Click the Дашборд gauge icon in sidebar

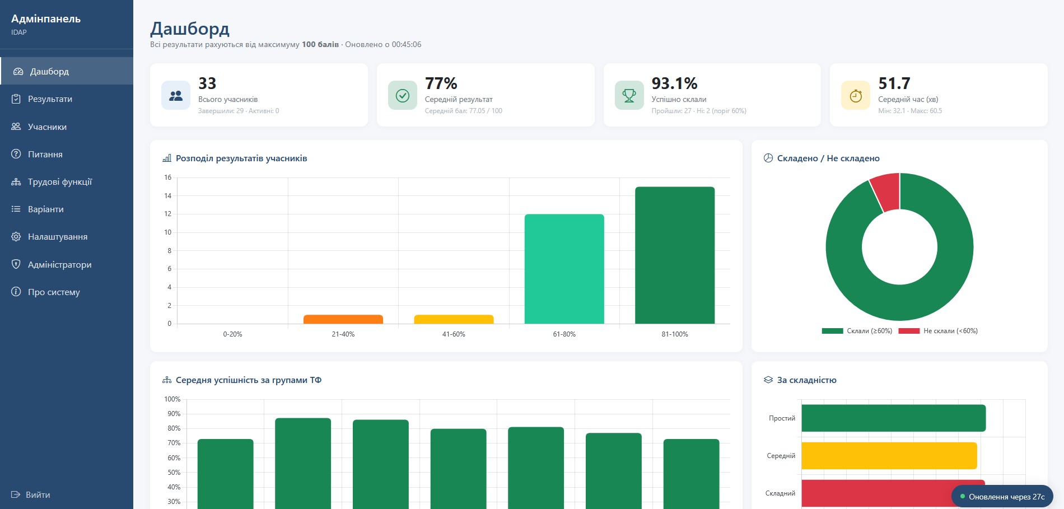18,72
